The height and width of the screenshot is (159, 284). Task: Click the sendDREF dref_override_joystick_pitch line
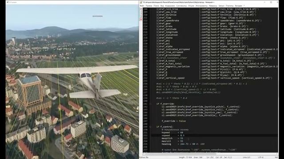201,107
